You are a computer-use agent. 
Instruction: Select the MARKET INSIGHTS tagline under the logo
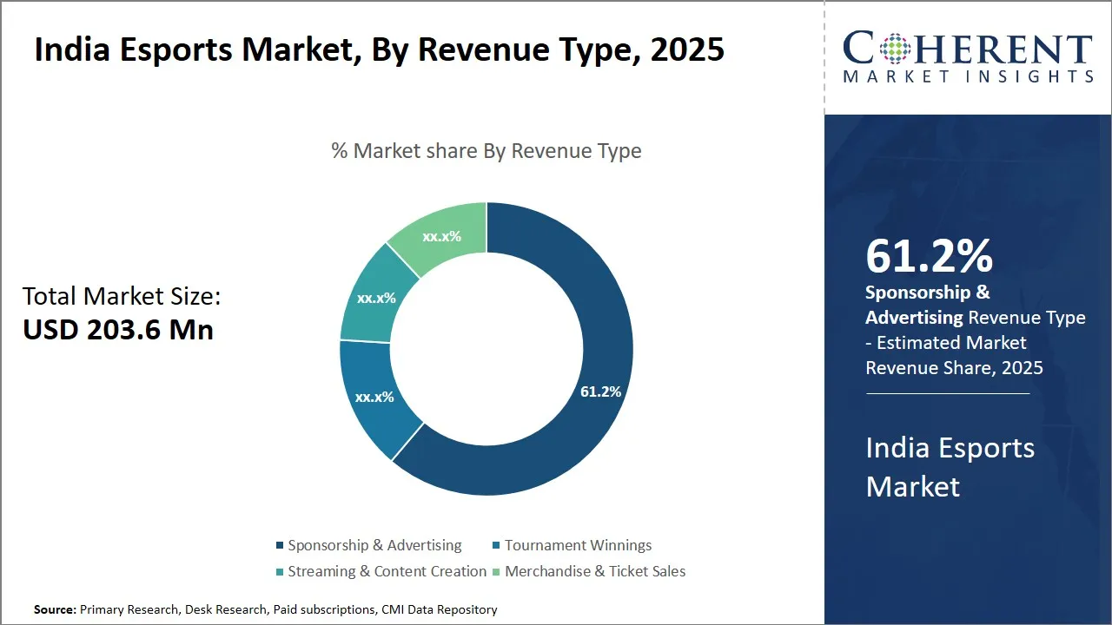(968, 77)
